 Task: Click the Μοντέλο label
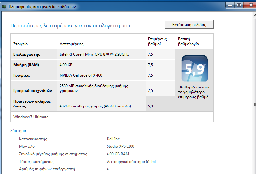pyautogui.click(x=27, y=146)
